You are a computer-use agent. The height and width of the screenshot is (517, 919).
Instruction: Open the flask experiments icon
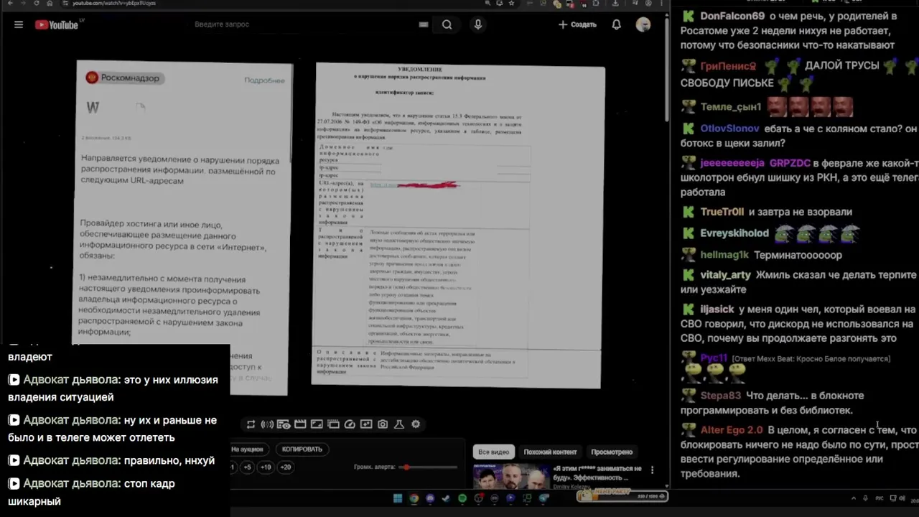point(399,424)
